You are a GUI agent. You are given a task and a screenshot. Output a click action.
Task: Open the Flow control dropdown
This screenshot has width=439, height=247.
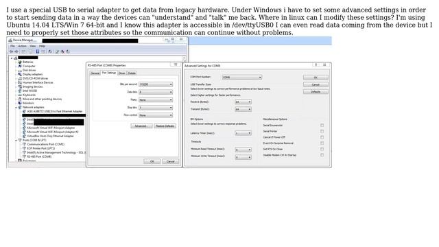156,115
